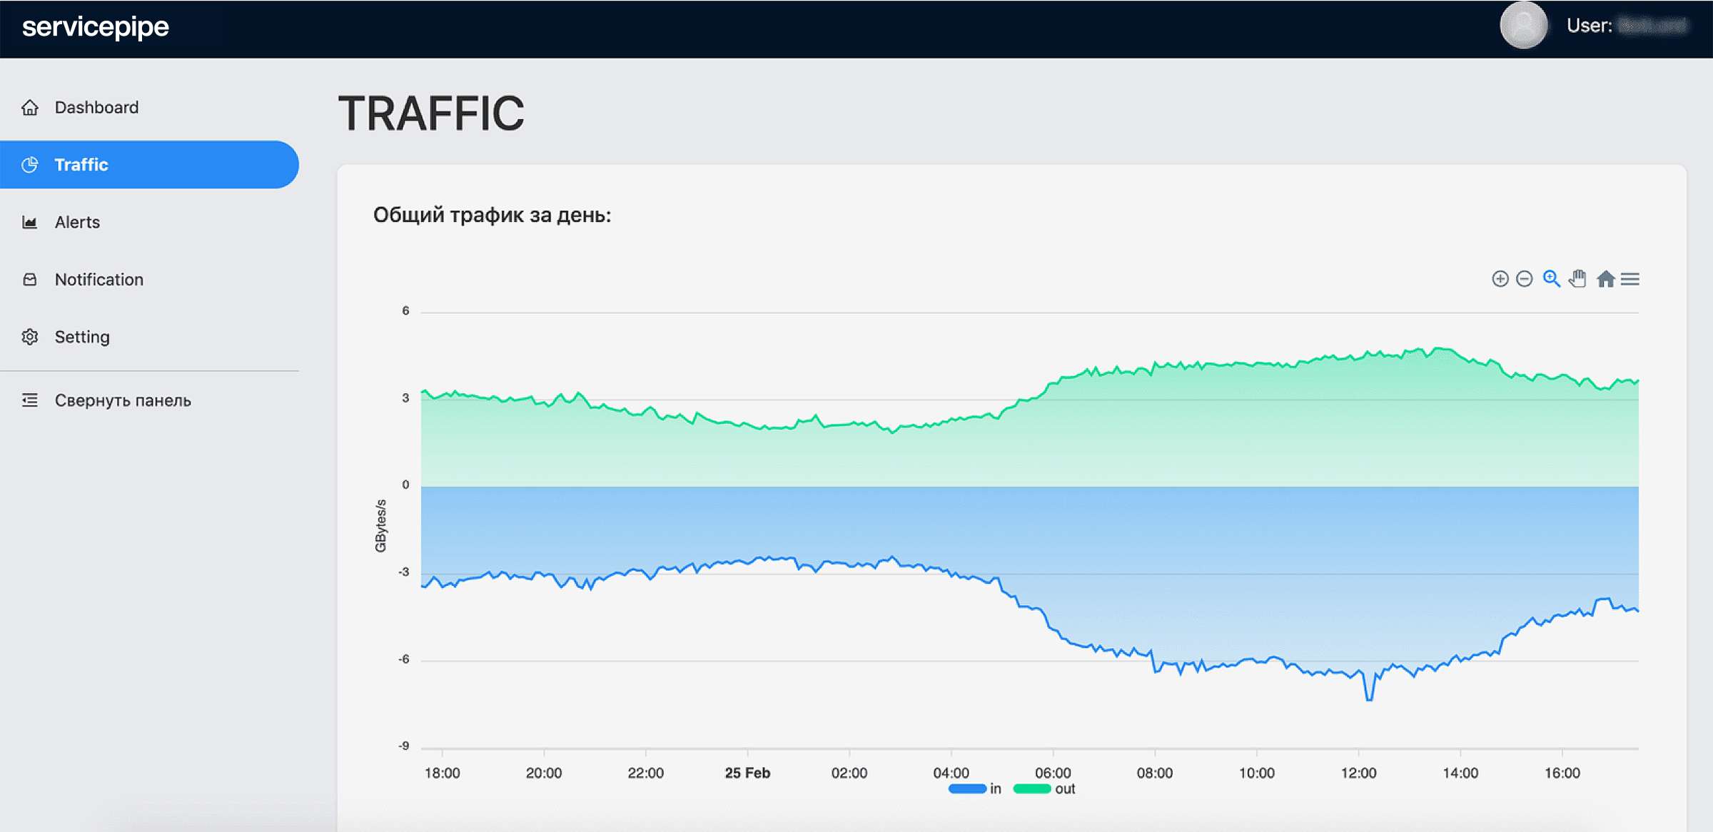Reset chart zoom with home icon
The image size is (1713, 832).
(1605, 279)
